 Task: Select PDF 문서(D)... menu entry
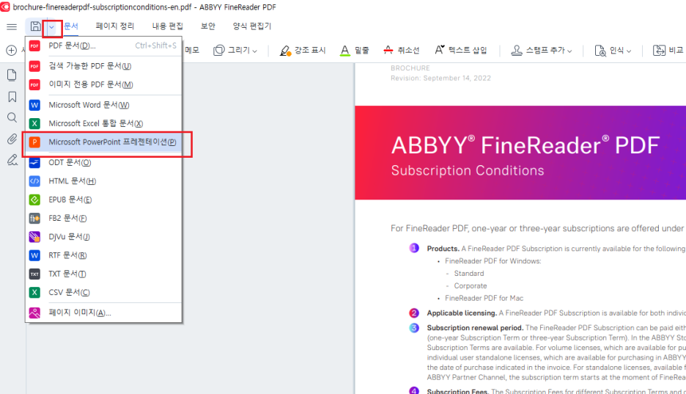(x=103, y=45)
